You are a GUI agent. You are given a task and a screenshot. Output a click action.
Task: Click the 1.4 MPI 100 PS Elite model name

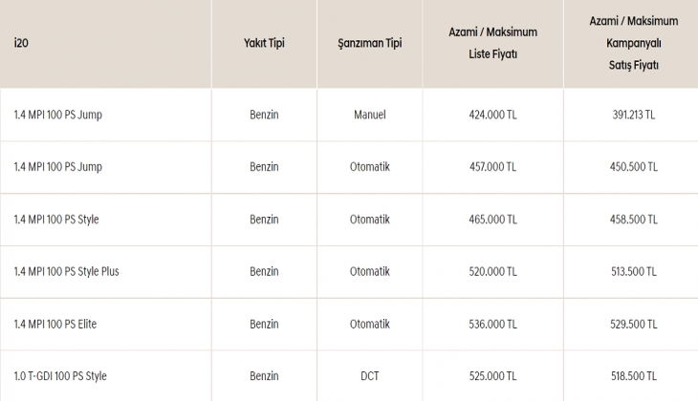click(x=55, y=324)
